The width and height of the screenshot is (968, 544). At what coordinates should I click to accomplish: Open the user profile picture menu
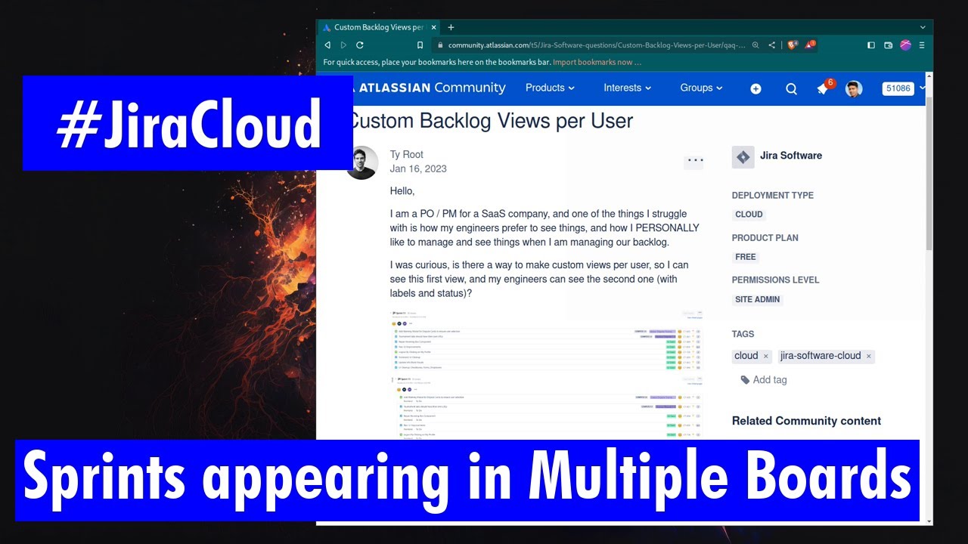click(x=854, y=88)
